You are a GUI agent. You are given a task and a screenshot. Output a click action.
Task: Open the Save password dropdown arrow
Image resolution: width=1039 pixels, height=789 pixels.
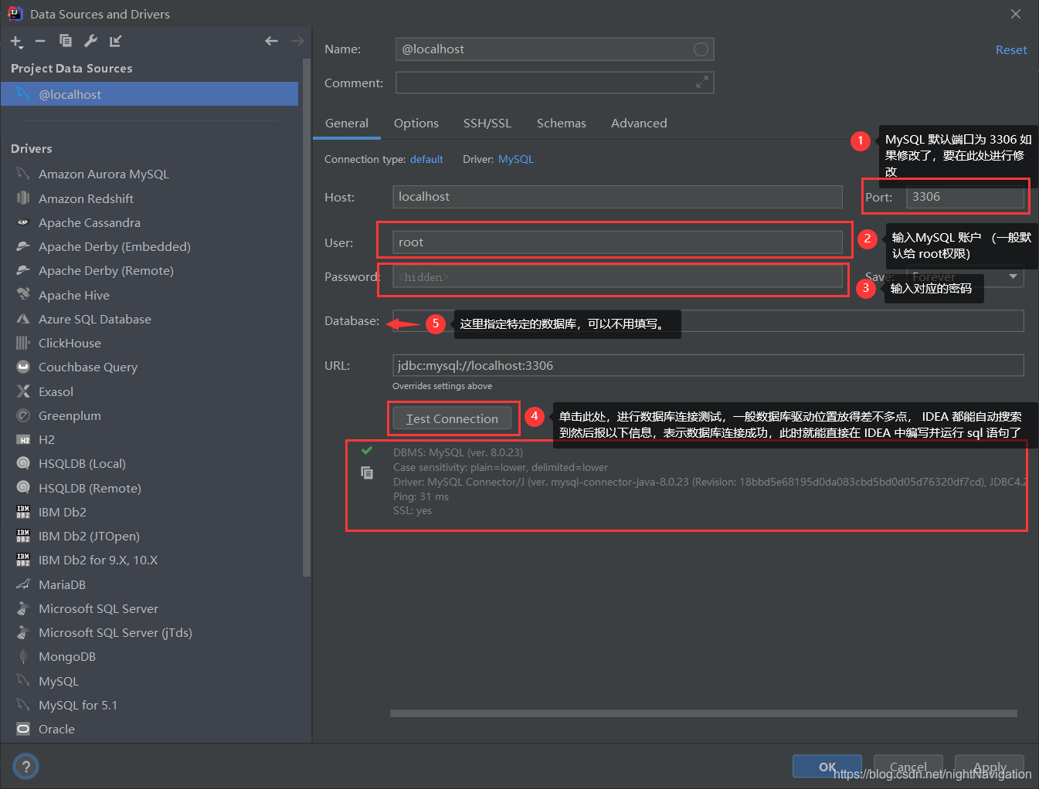tap(1013, 276)
